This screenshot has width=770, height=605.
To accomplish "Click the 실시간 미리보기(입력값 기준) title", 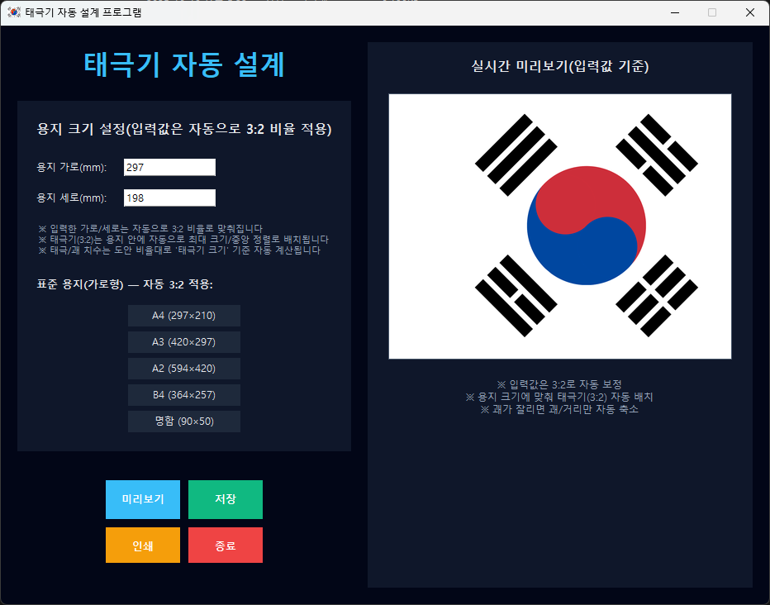I will tap(560, 66).
